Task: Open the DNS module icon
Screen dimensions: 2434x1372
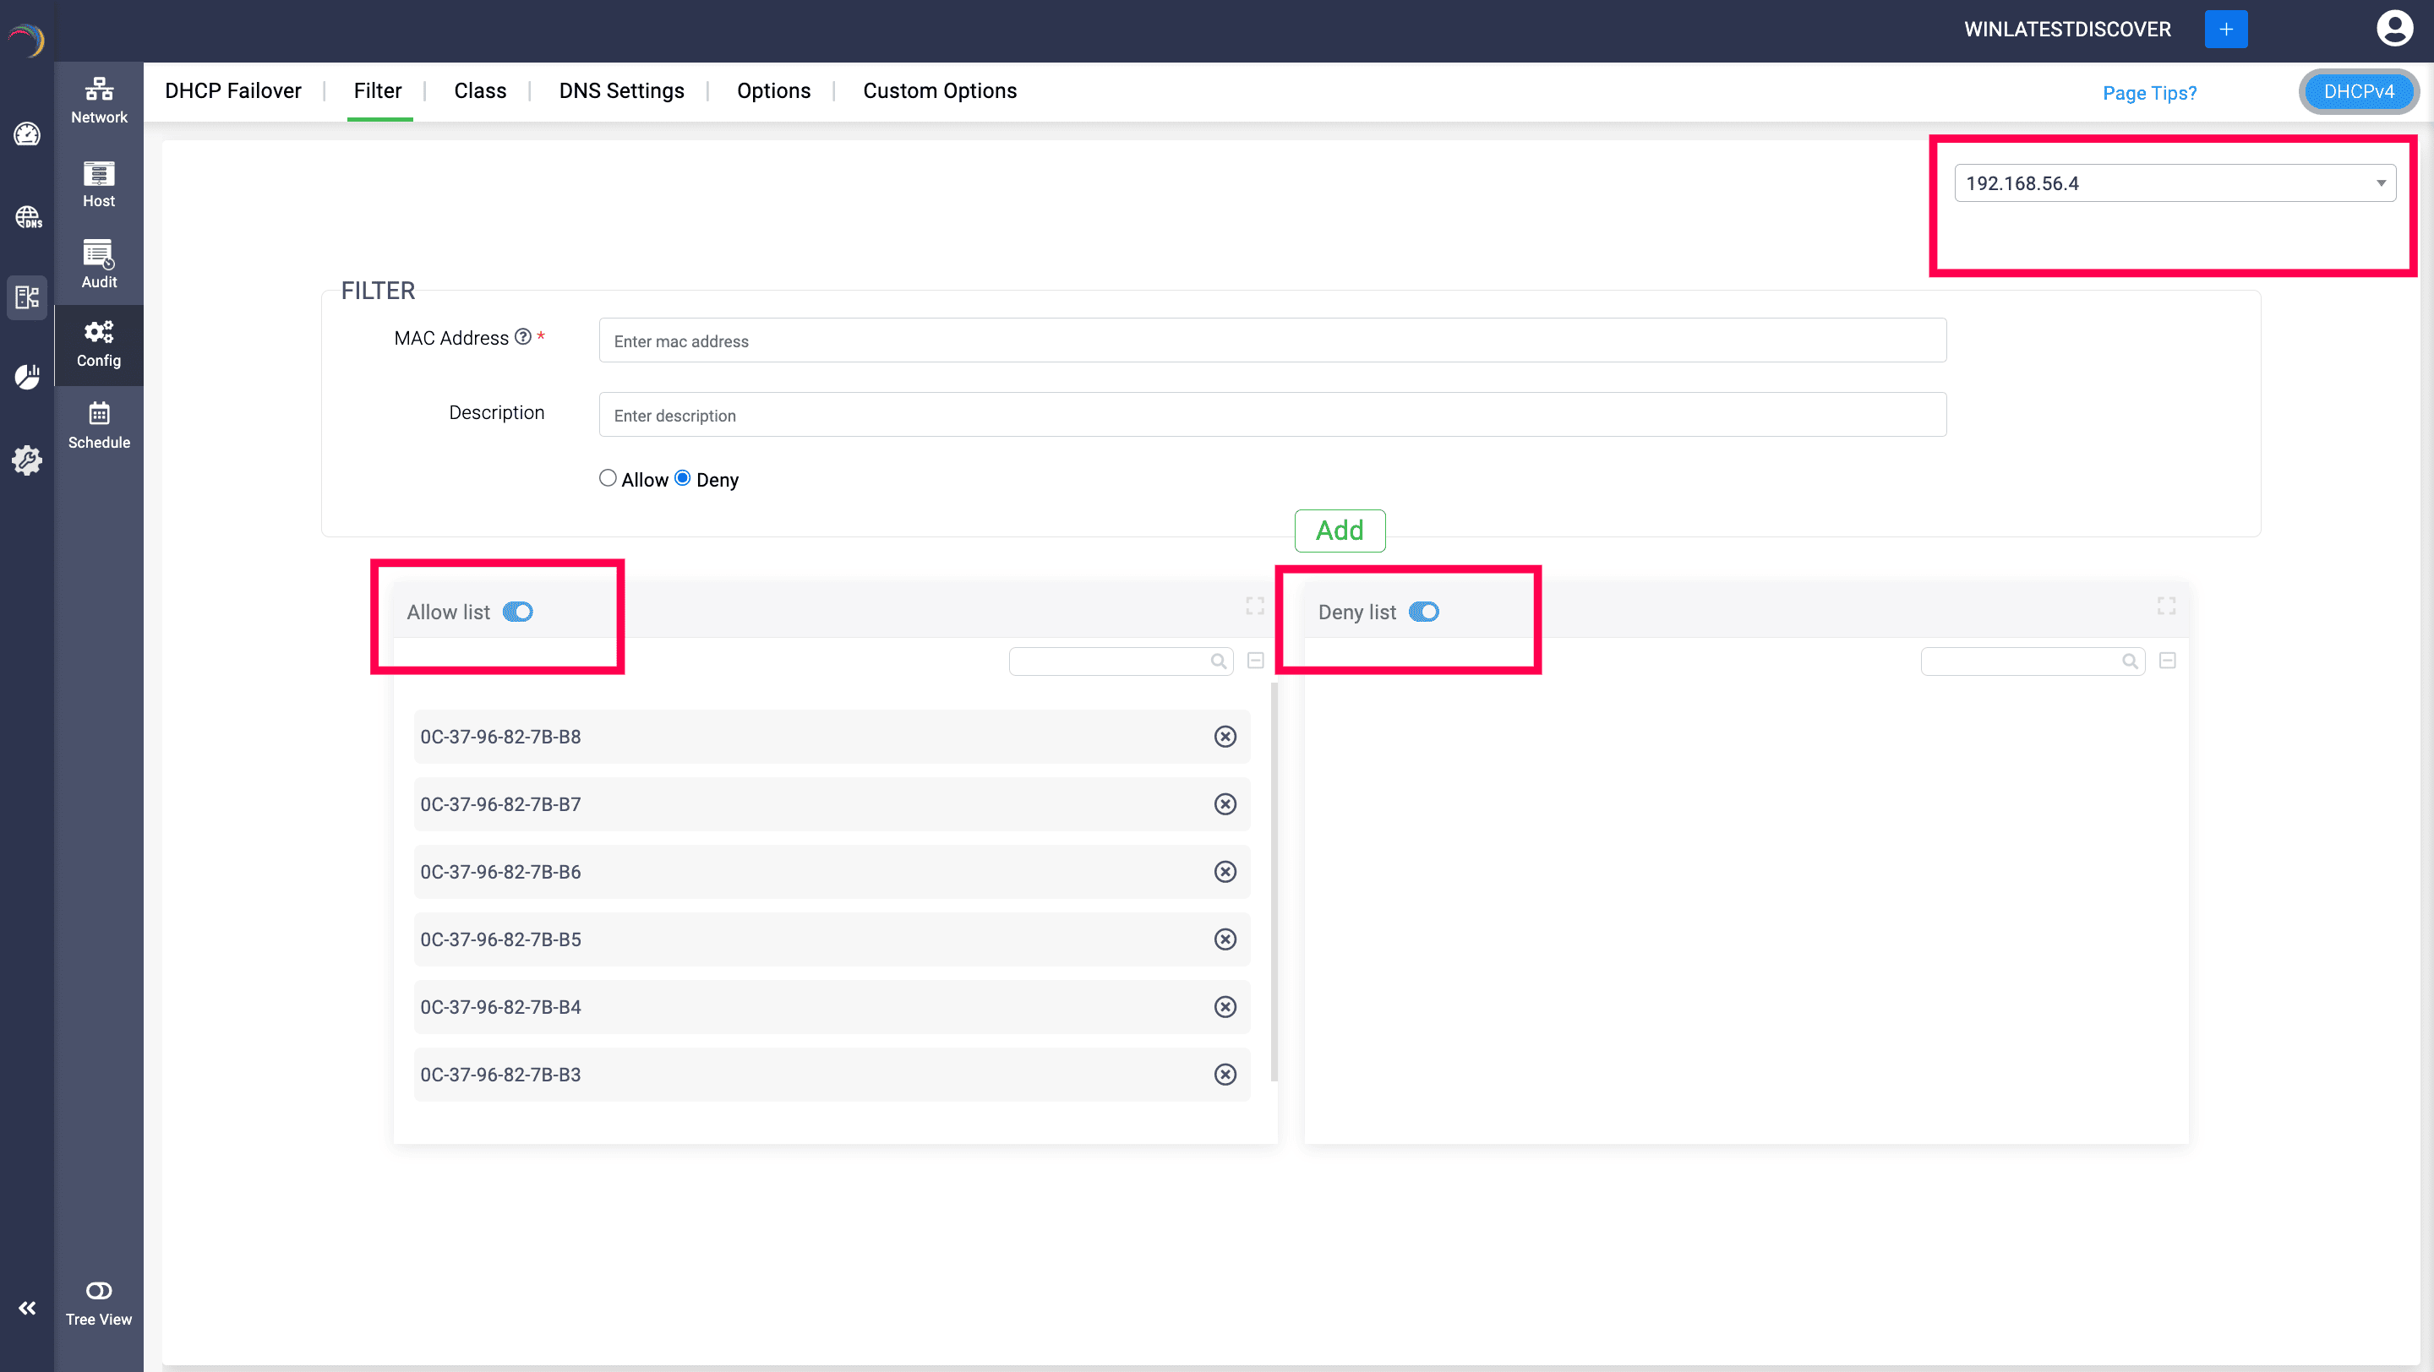Action: [x=25, y=217]
